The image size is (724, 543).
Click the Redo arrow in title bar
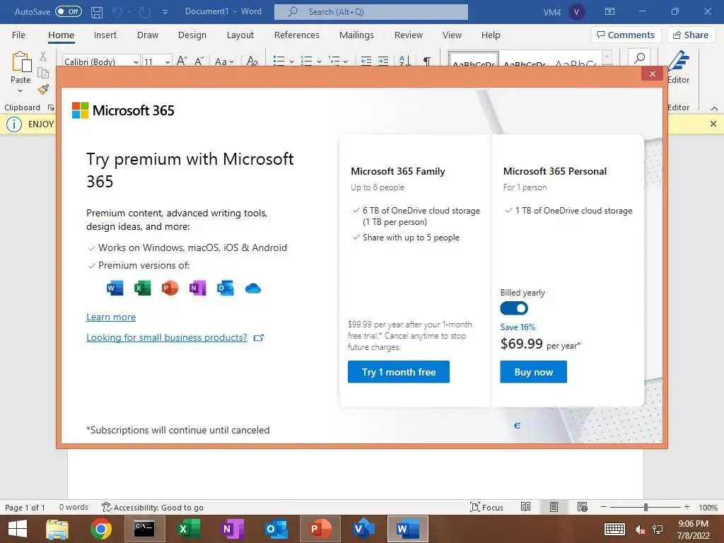pos(145,12)
